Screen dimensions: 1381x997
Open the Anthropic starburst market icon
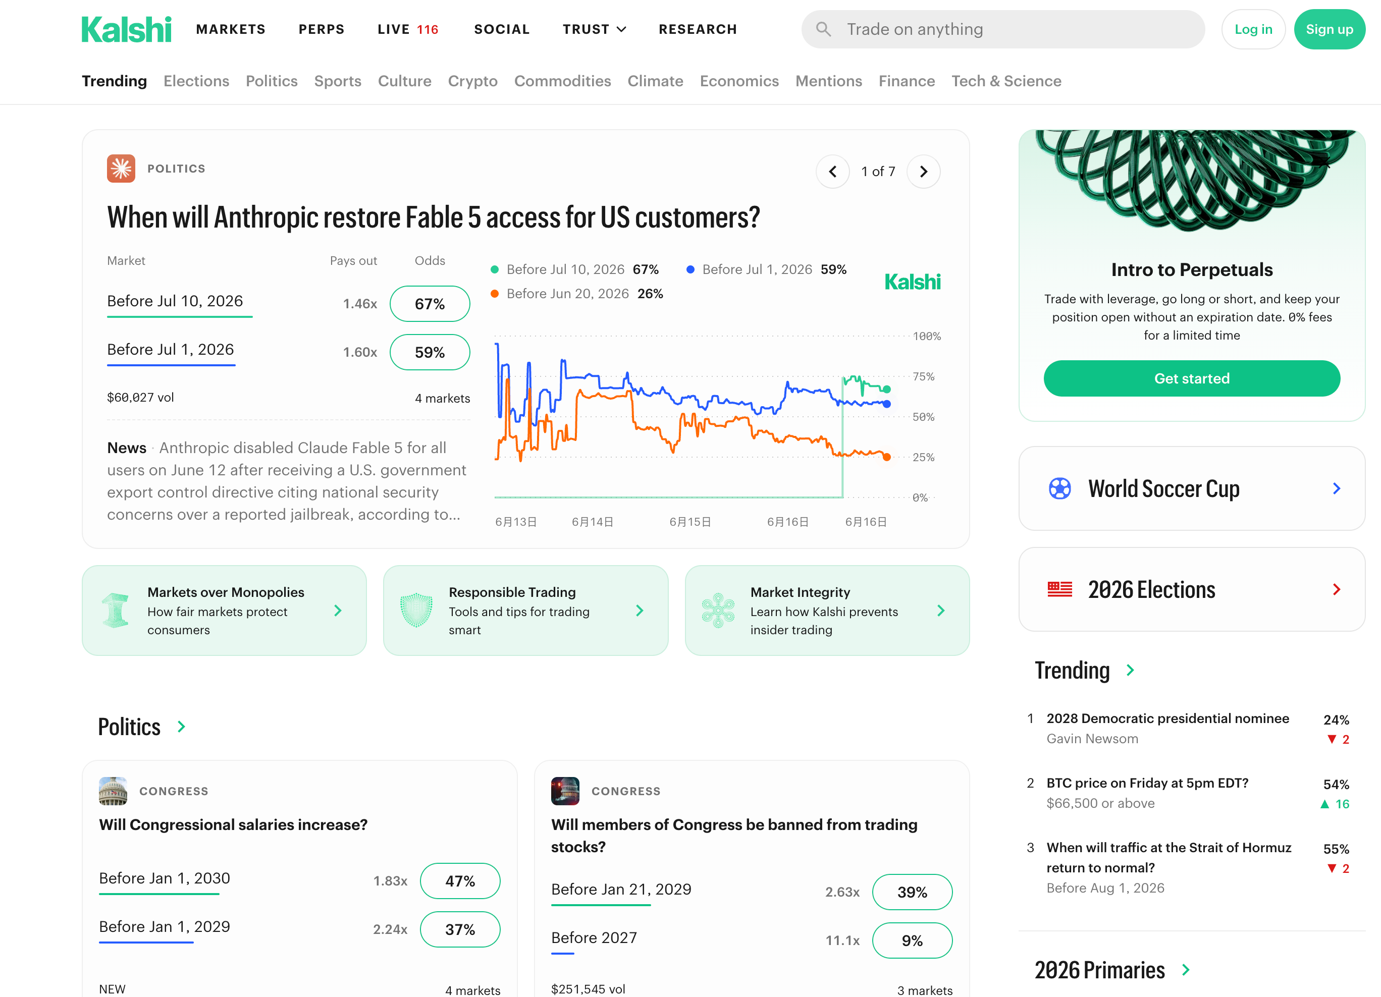121,169
